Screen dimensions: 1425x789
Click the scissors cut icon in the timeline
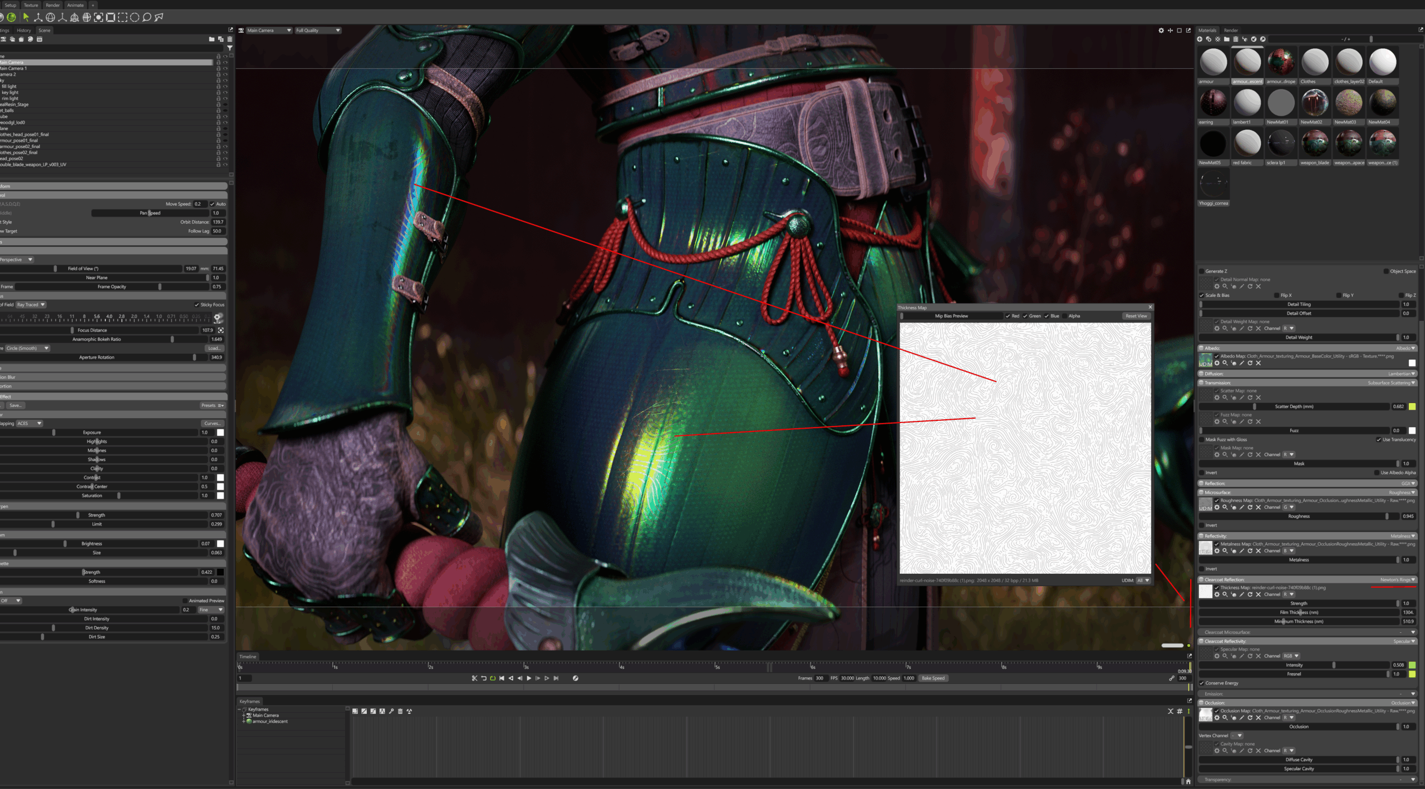click(x=474, y=678)
